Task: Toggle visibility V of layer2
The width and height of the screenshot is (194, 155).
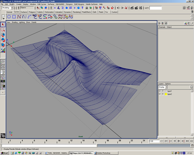Action: pos(160,94)
